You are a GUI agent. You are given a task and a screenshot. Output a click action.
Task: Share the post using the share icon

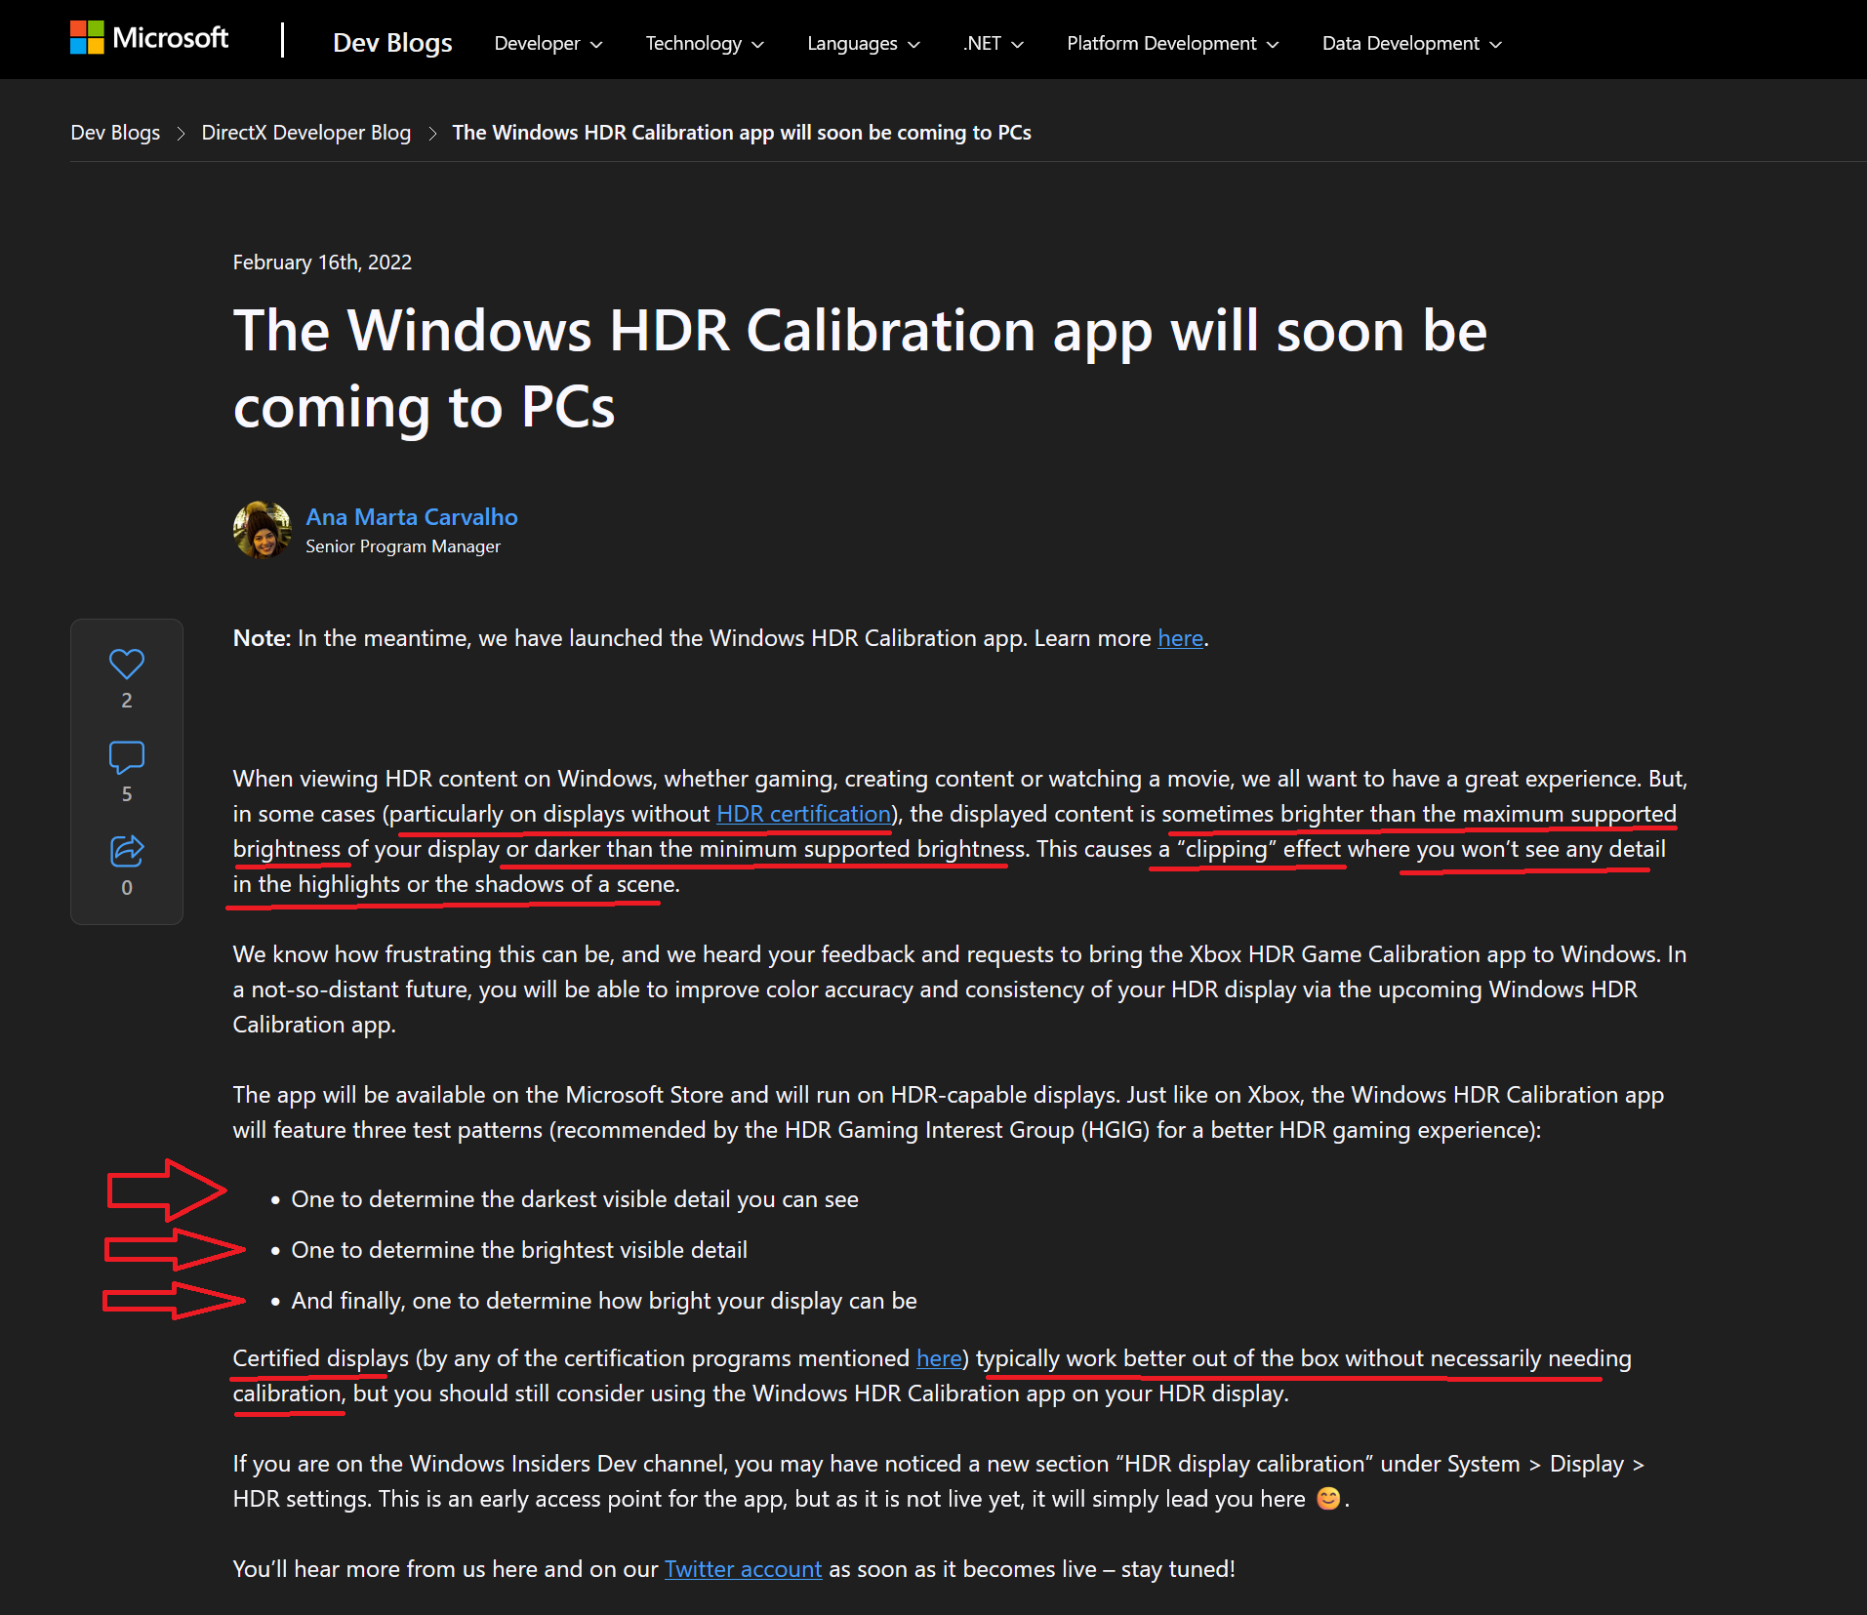[x=126, y=851]
